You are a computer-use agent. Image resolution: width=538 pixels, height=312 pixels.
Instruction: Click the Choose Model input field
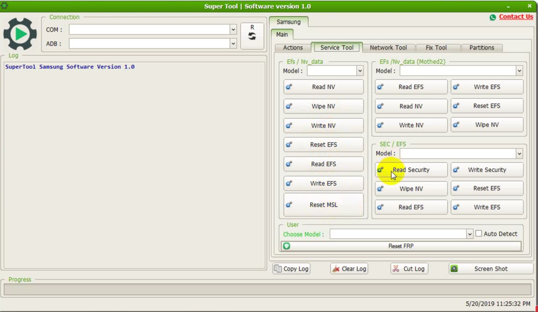tap(398, 234)
